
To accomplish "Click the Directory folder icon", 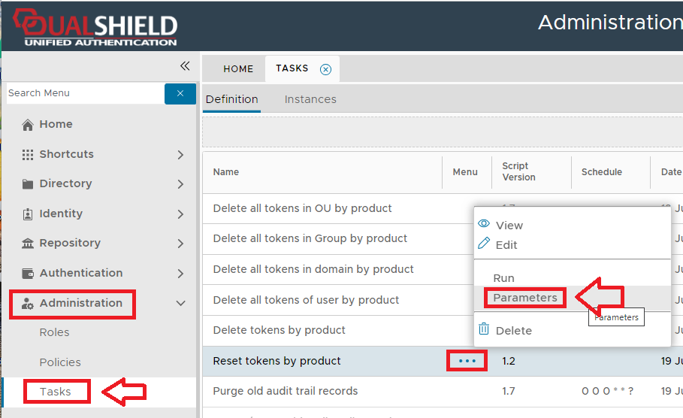I will click(28, 184).
